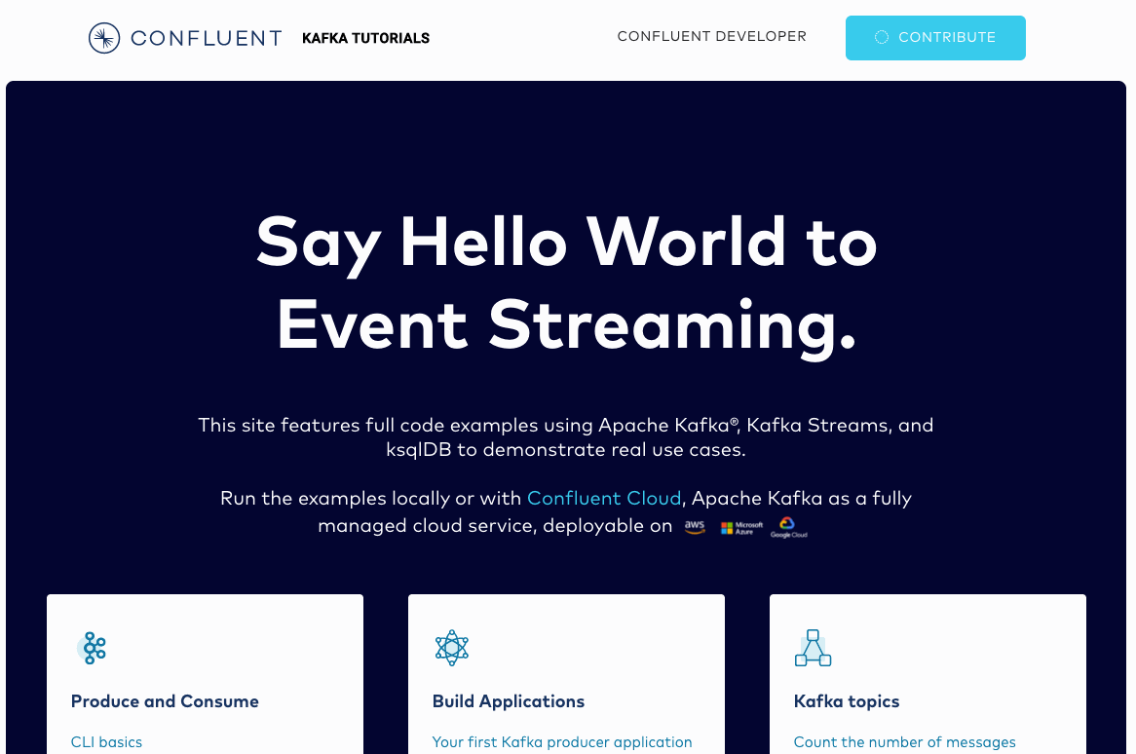Follow the Confluent Cloud link
1136x754 pixels.
coord(604,499)
